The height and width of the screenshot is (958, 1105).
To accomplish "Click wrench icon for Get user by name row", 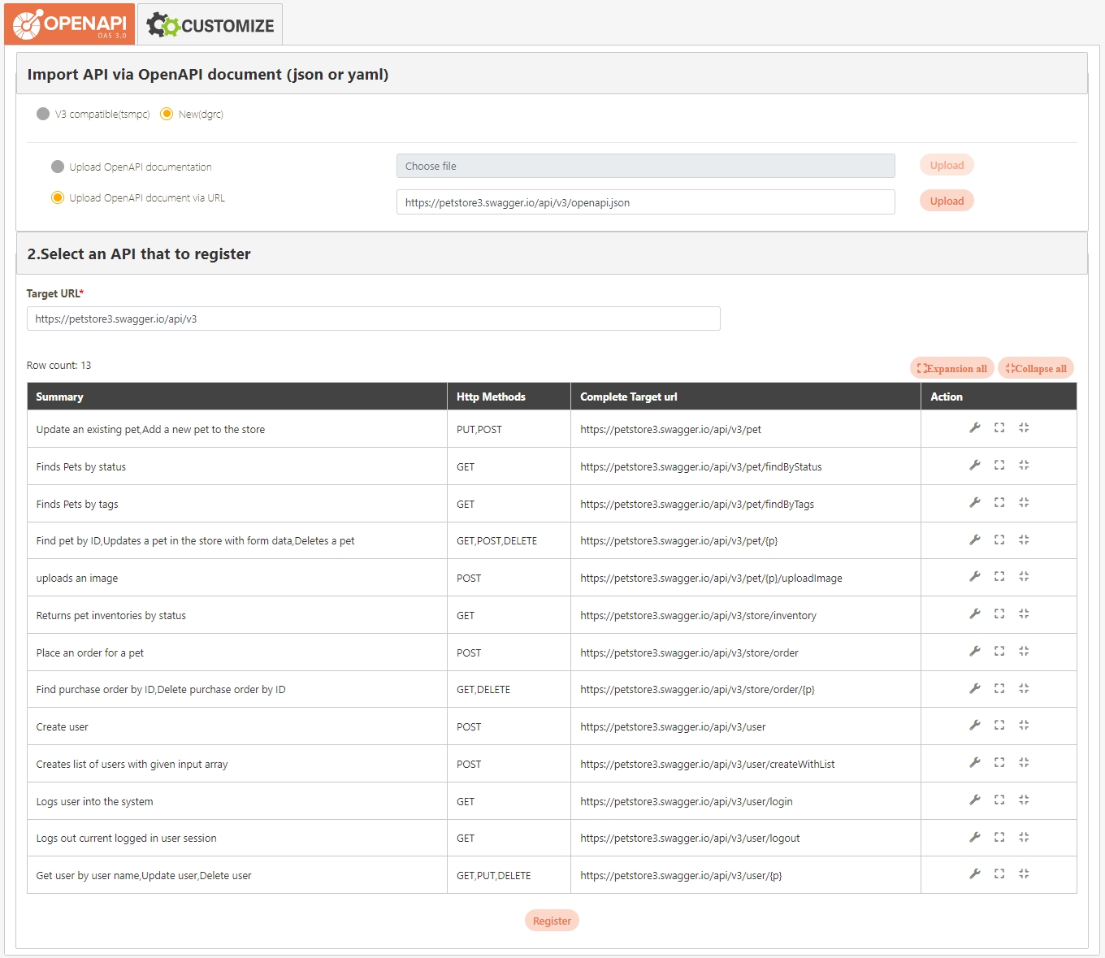I will 974,873.
